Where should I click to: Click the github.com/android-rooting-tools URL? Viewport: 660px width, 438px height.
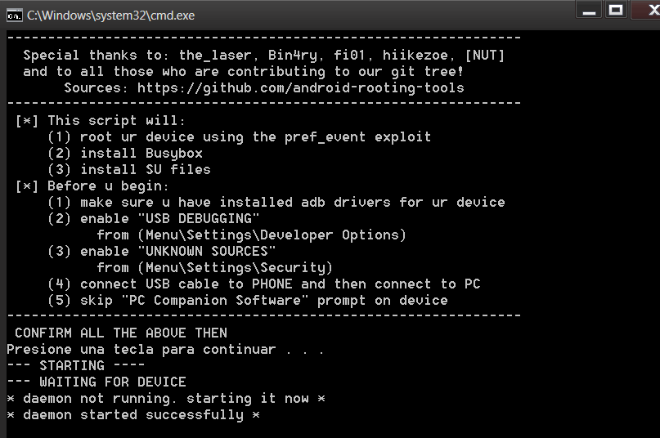pos(300,88)
